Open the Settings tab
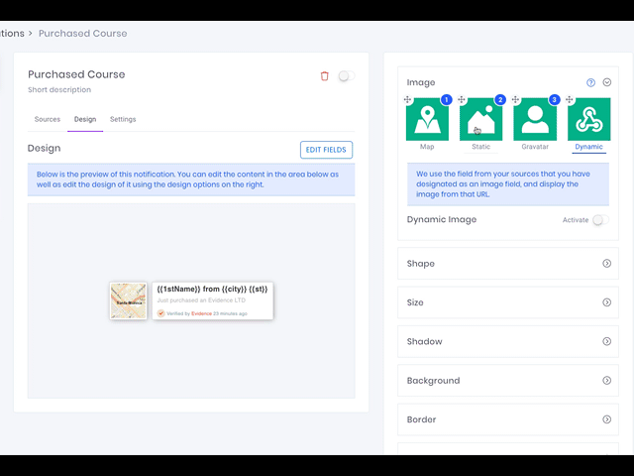The width and height of the screenshot is (634, 476). coord(123,119)
